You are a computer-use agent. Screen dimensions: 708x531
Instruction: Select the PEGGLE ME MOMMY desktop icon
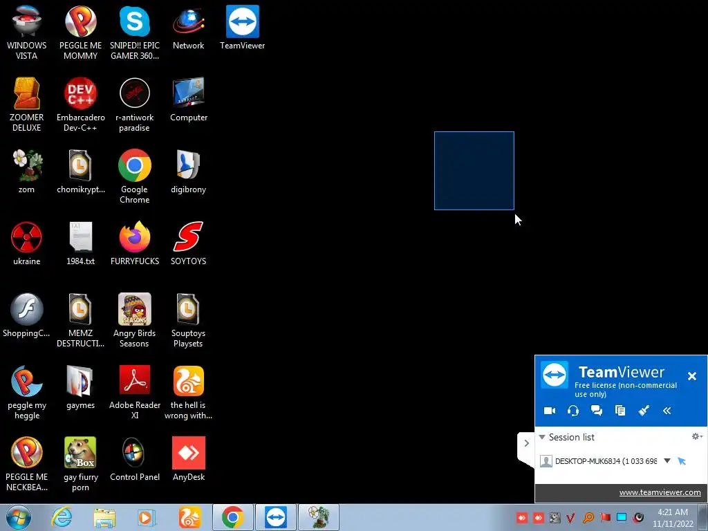pyautogui.click(x=80, y=32)
